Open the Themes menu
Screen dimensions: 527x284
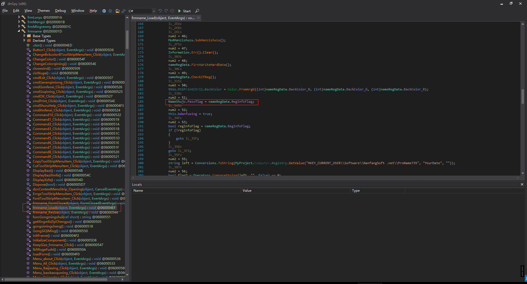43,11
